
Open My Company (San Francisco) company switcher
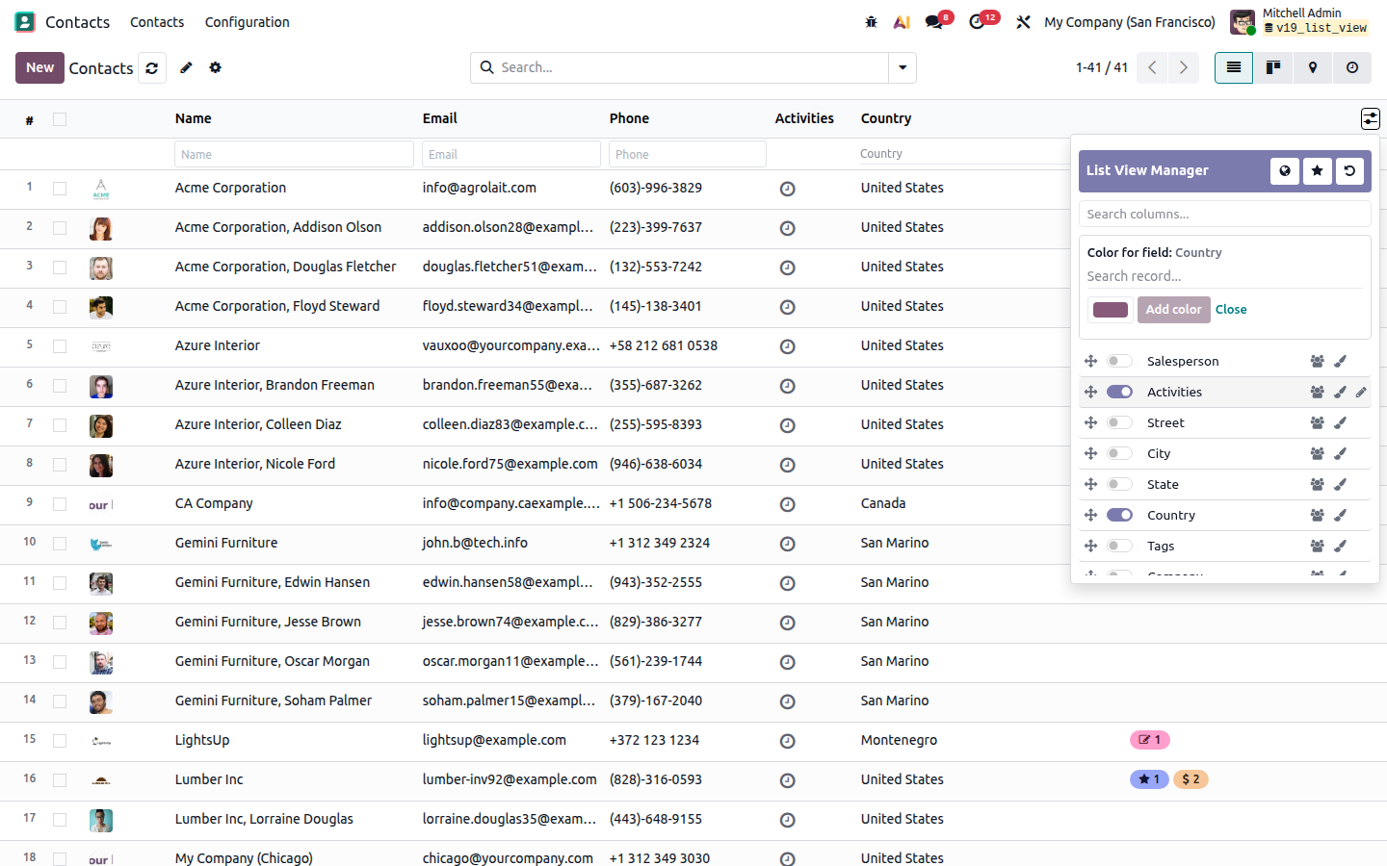[1130, 21]
